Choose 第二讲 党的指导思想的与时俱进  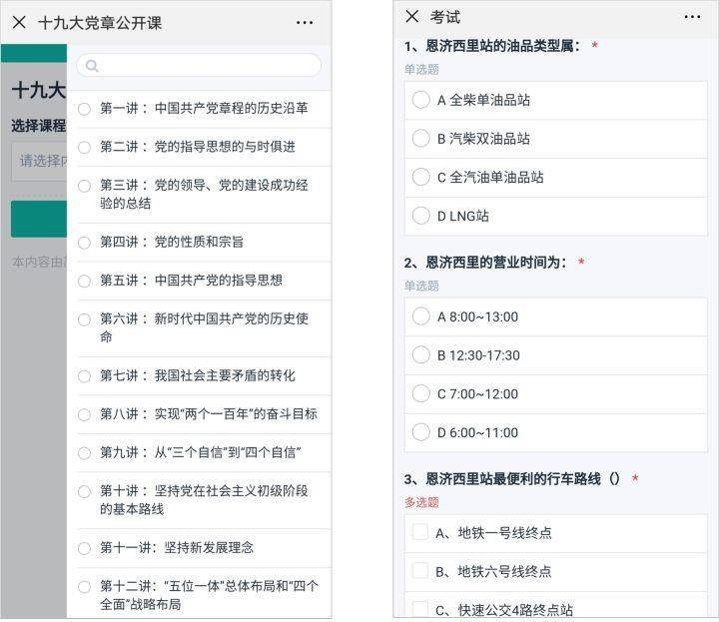(x=85, y=147)
